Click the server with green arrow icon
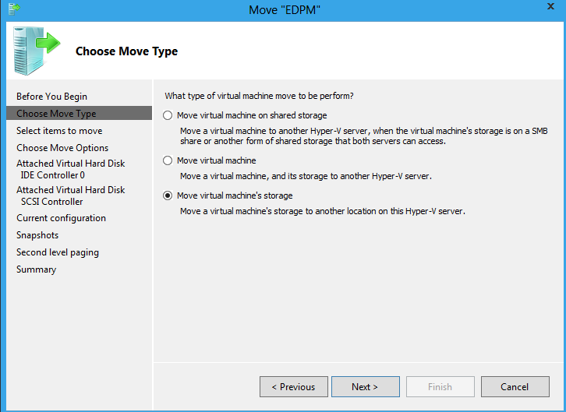566x412 pixels. click(36, 51)
